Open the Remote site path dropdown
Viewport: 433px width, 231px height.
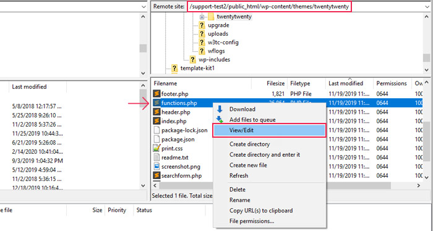pos(427,7)
